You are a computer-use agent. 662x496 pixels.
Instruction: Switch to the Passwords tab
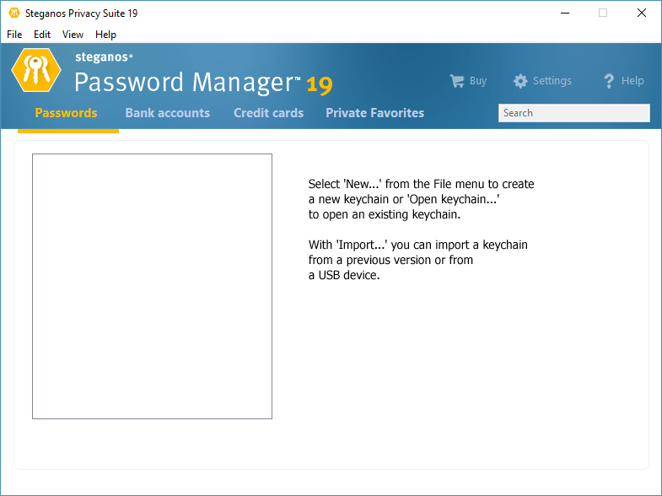tap(66, 113)
